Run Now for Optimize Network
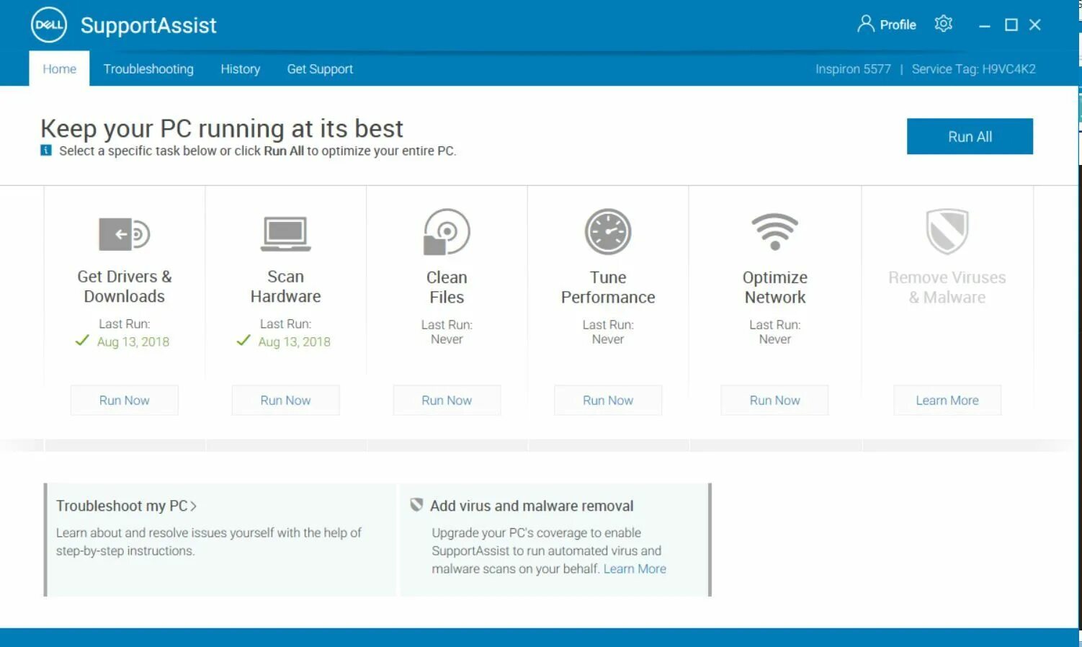The height and width of the screenshot is (647, 1082). (x=774, y=400)
